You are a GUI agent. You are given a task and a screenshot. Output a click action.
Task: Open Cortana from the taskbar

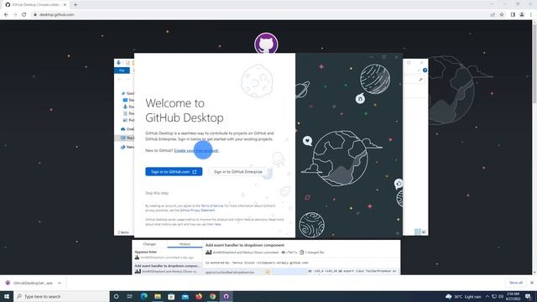[116, 296]
